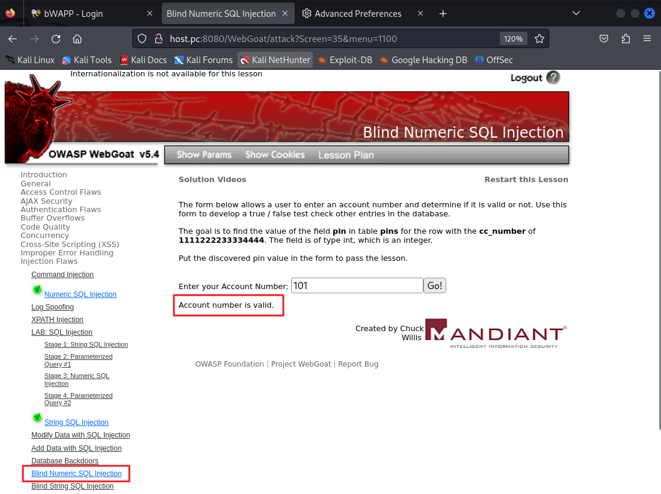Expand the AJAX Security category

click(46, 201)
